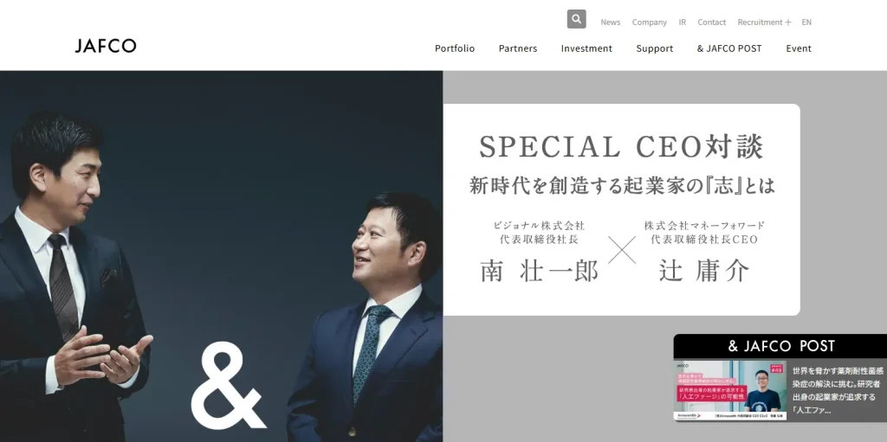The width and height of the screenshot is (887, 442).
Task: Open the News page link
Action: click(611, 22)
